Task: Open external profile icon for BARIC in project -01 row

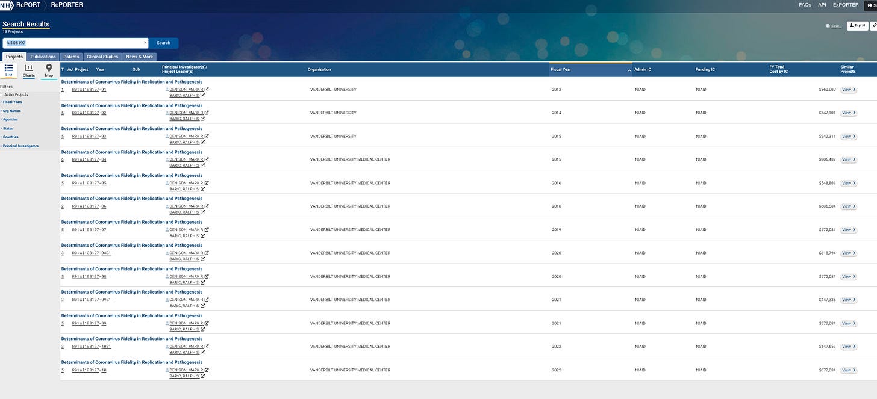Action: point(202,95)
